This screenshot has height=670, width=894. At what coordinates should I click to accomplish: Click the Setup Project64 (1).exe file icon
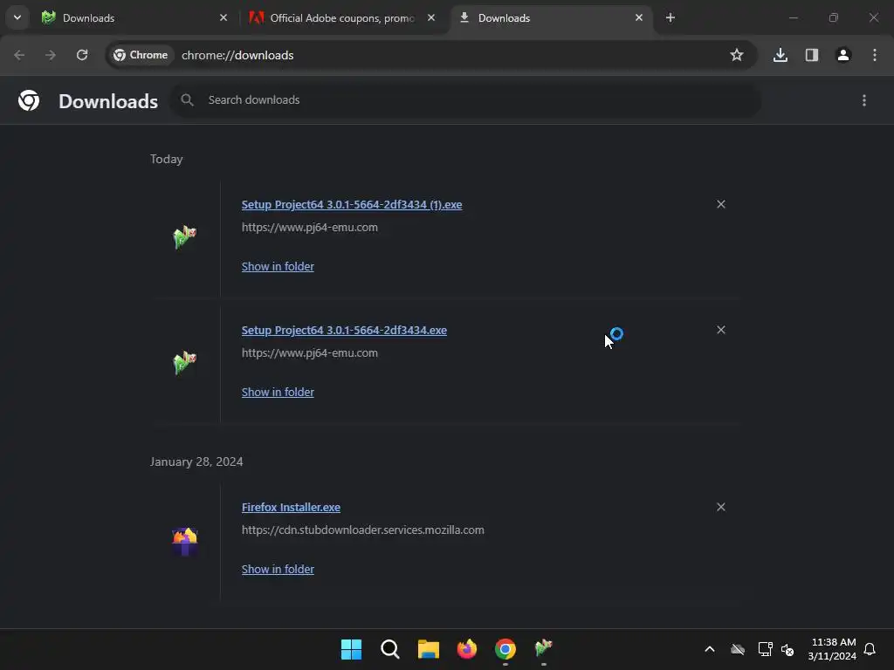pyautogui.click(x=185, y=237)
